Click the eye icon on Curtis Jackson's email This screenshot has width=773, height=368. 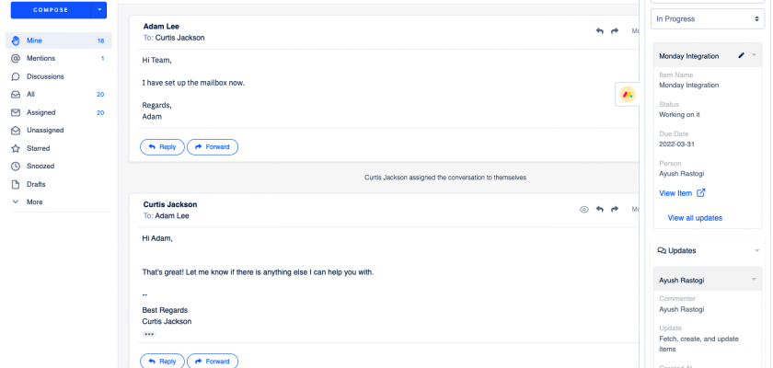pyautogui.click(x=583, y=210)
